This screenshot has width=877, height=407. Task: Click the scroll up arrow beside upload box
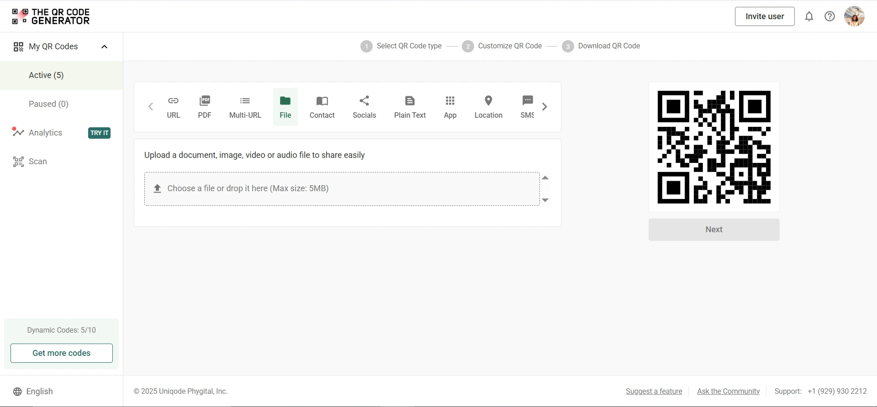[x=545, y=177]
